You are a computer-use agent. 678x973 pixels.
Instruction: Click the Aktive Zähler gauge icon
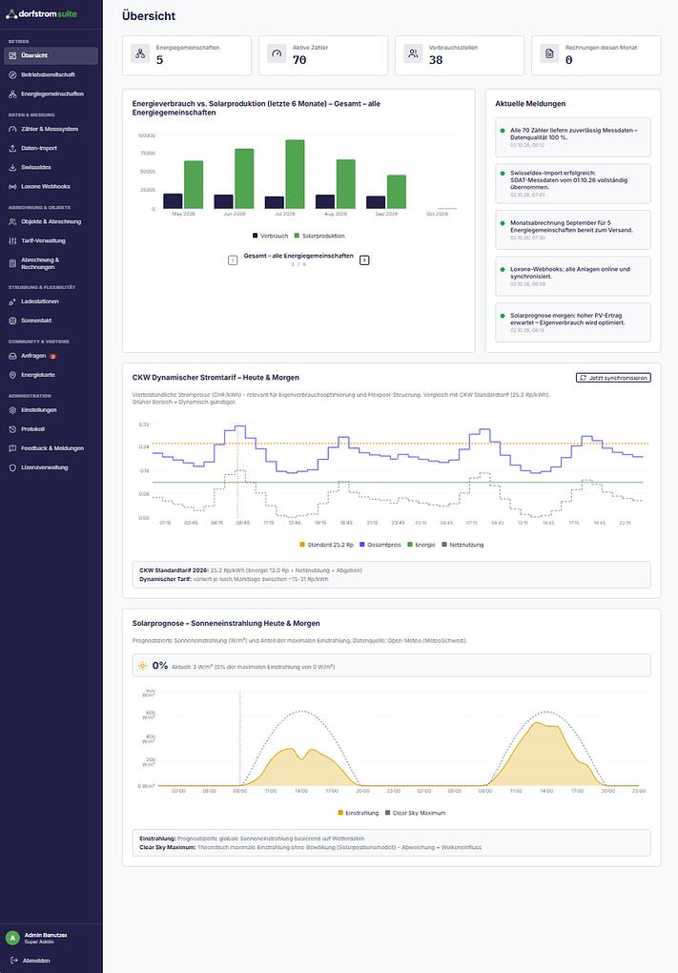click(277, 54)
